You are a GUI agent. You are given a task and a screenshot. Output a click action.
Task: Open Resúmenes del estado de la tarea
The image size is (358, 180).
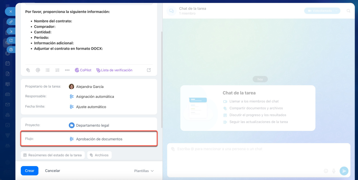tap(53, 155)
